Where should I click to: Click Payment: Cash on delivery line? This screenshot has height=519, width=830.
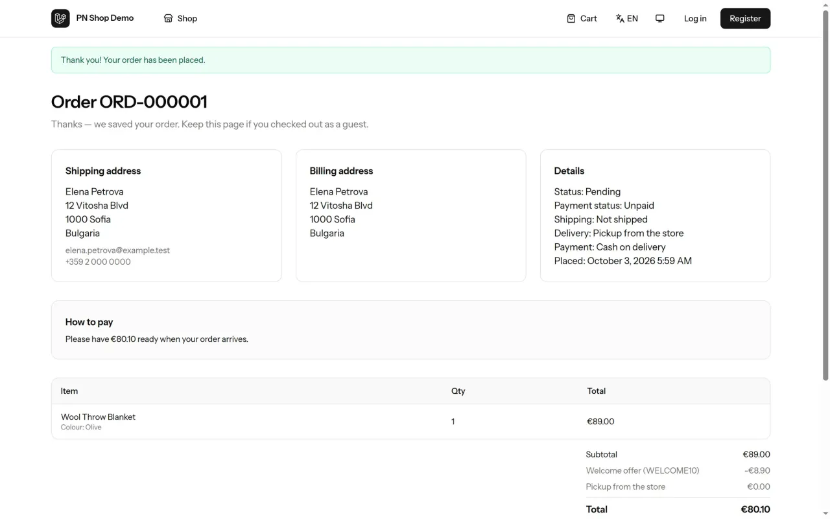pos(610,247)
